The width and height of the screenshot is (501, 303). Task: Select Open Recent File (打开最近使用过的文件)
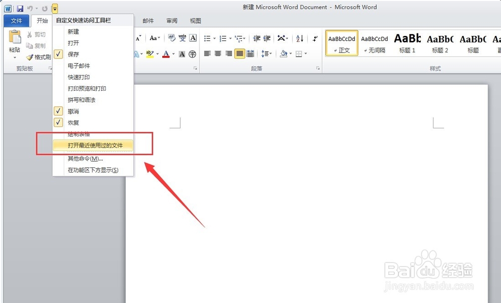(x=93, y=145)
